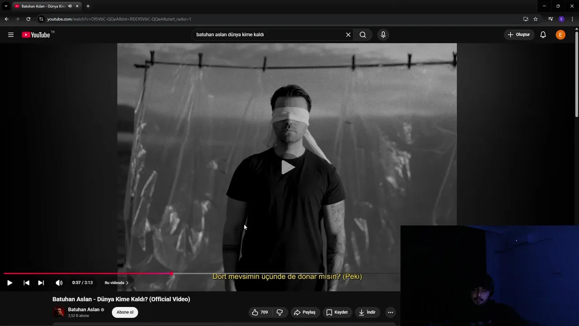View site information icon in address bar
This screenshot has width=579, height=326.
pos(41,19)
